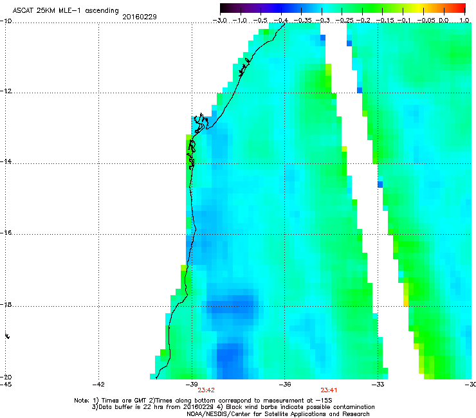Click the -0.05 color scale label
Image resolution: width=476 pixels, height=418 pixels.
coord(427,21)
